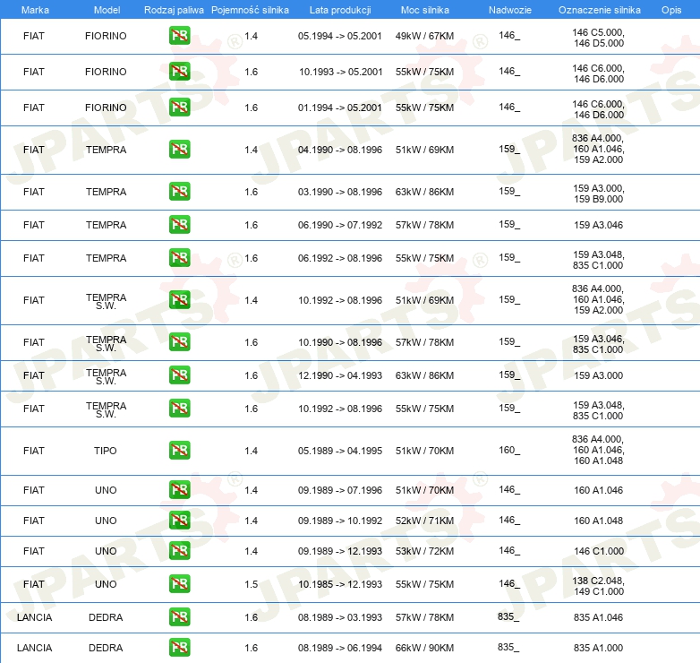Click fuel icon in UNO 52kW / 71KM row
This screenshot has width=700, height=663.
179,521
